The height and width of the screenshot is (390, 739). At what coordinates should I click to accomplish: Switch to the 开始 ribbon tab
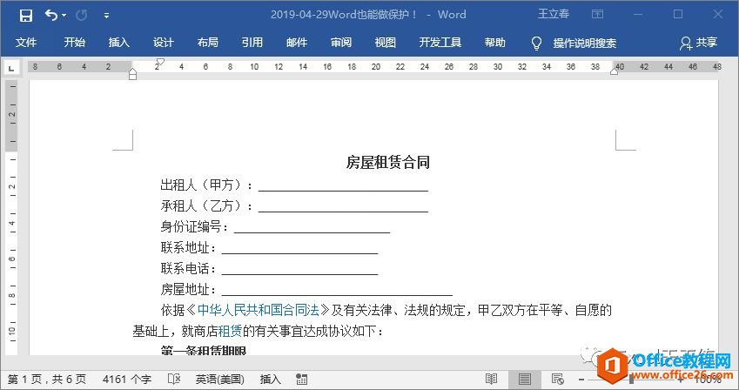(75, 43)
